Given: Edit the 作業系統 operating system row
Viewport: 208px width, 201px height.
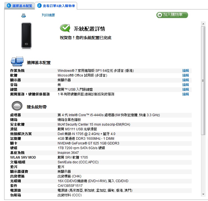Looking at the screenshot, I should pyautogui.click(x=186, y=70).
